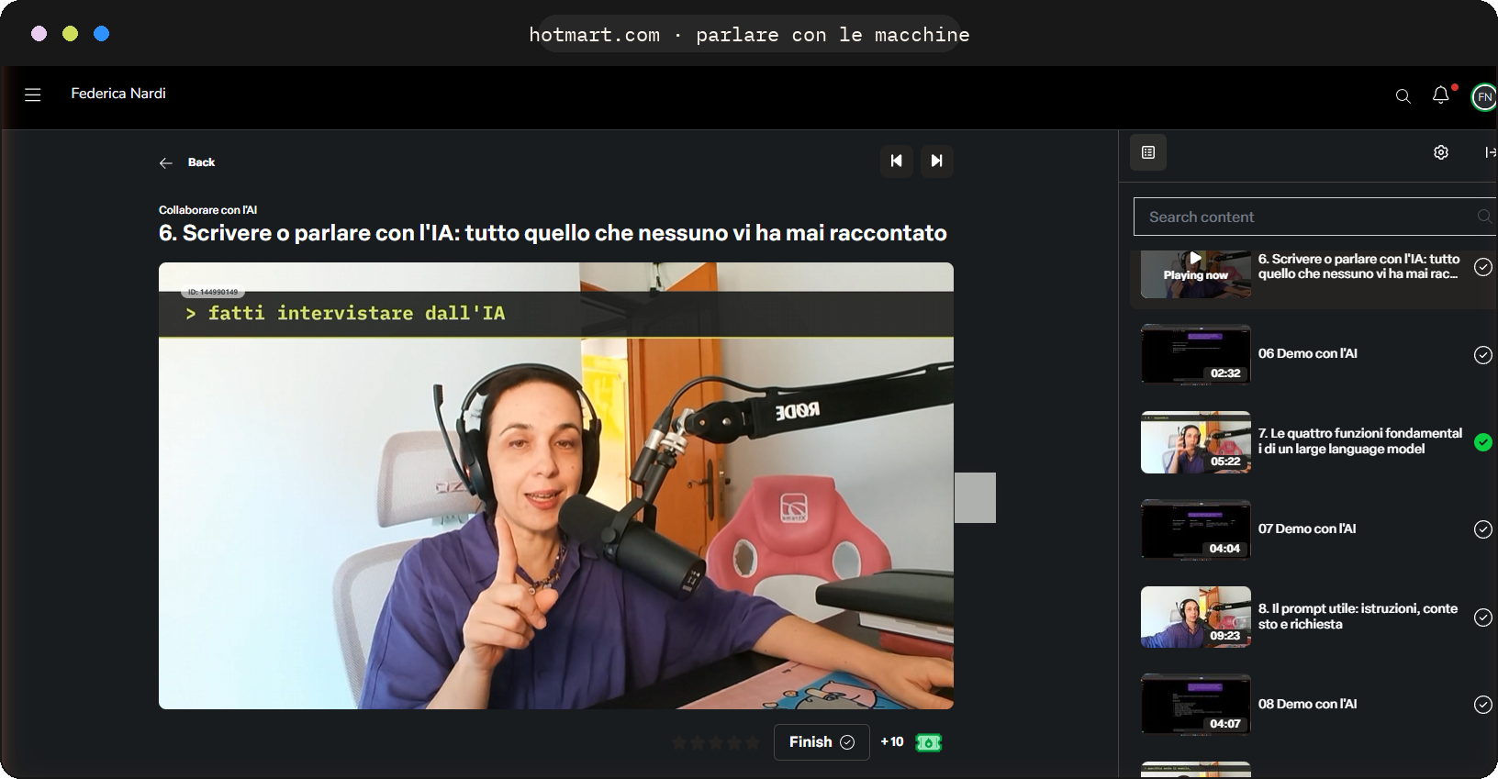Viewport: 1498px width, 779px height.
Task: Click the main video player
Action: pos(556,485)
